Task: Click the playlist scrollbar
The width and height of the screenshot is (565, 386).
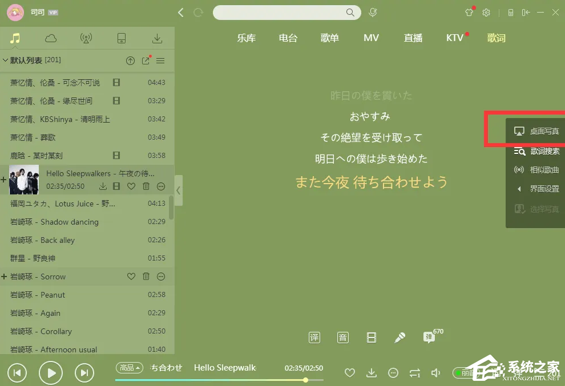Action: click(171, 208)
